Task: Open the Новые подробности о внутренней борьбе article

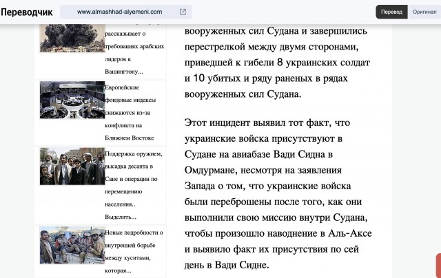Action: pos(134,252)
